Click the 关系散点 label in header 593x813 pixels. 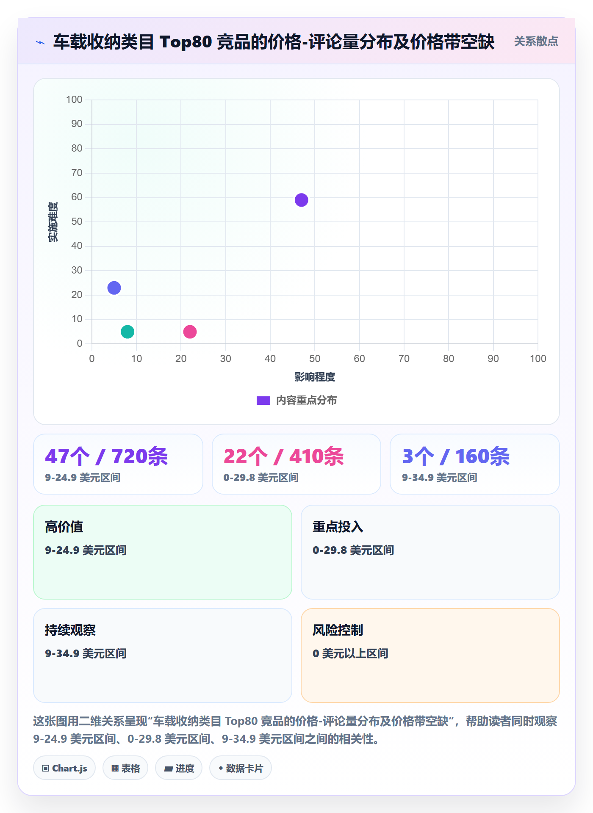[x=536, y=41]
